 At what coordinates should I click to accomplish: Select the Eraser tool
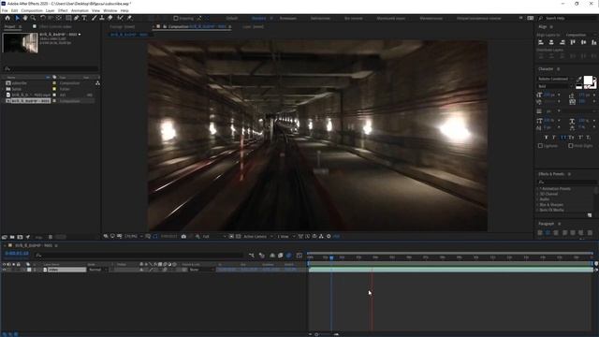(x=110, y=18)
